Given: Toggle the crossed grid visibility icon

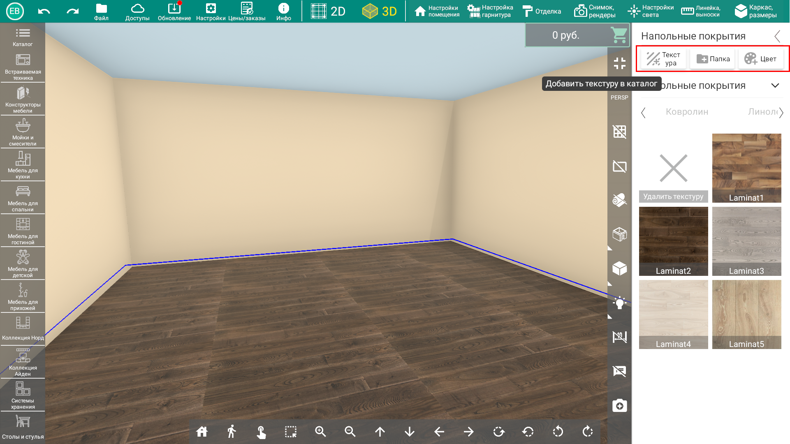Looking at the screenshot, I should 619,132.
